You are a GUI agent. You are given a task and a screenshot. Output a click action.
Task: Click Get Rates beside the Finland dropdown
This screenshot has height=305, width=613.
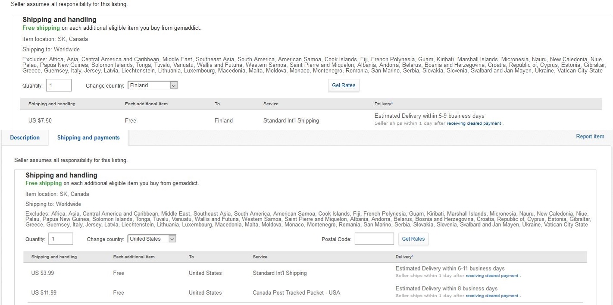343,85
